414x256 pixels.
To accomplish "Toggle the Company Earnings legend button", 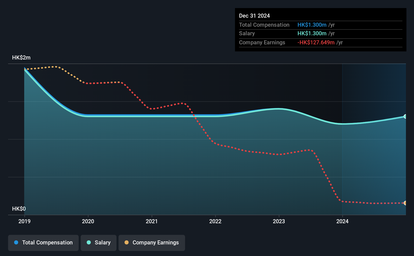I will tap(152, 243).
